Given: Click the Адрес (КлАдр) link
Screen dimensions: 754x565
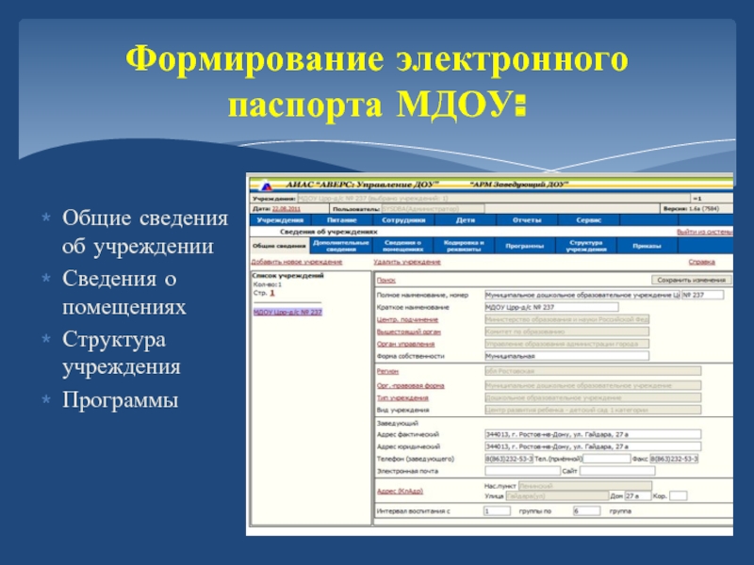Looking at the screenshot, I should click(x=400, y=491).
